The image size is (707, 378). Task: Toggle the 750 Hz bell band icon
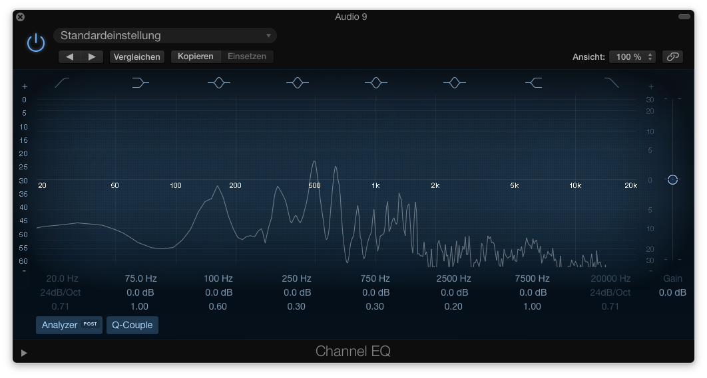coord(375,82)
